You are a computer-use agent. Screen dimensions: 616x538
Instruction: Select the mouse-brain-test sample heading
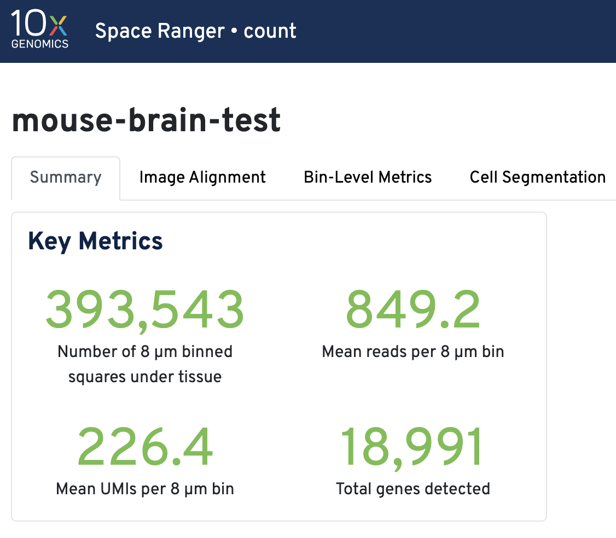(146, 120)
